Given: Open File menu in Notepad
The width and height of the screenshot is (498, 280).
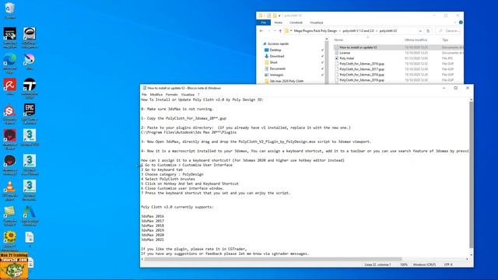Looking at the screenshot, I should pos(144,94).
